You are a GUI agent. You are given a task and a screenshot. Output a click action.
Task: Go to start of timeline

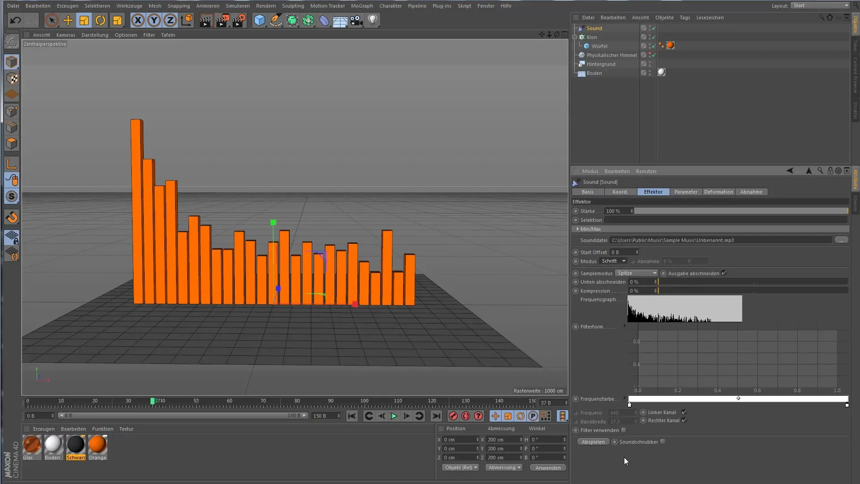(352, 416)
